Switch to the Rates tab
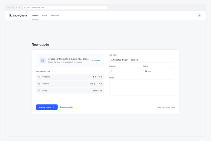This screenshot has width=211, height=141. pyautogui.click(x=45, y=16)
